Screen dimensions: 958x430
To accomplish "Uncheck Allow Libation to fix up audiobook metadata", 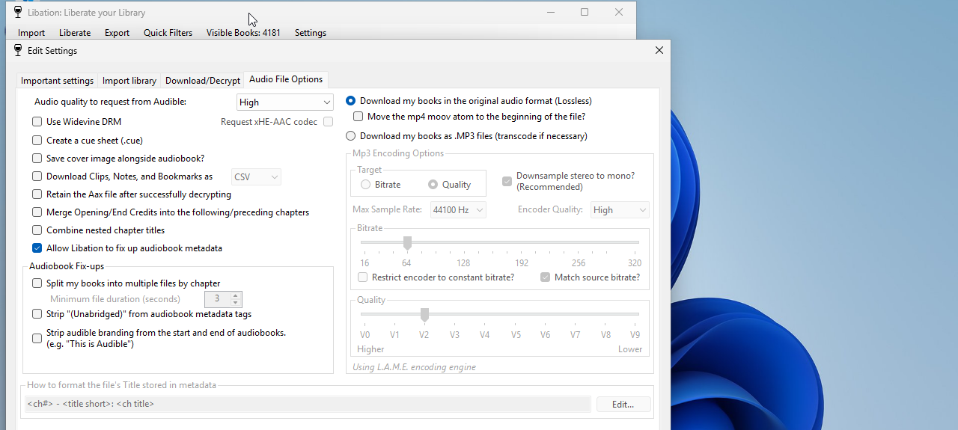I will (37, 248).
